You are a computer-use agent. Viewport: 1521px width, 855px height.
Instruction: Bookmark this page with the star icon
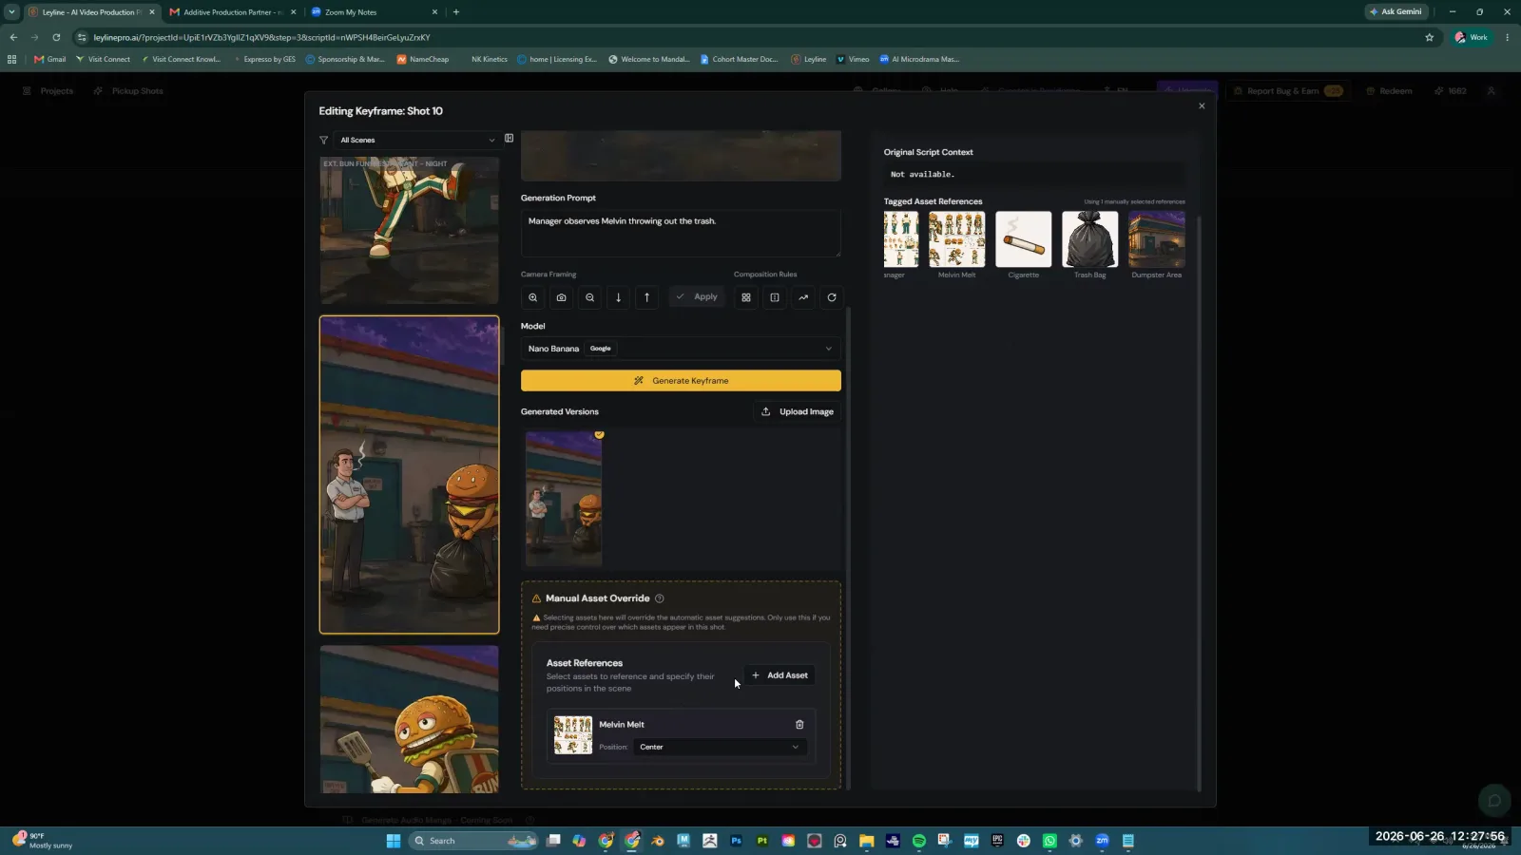click(1429, 37)
